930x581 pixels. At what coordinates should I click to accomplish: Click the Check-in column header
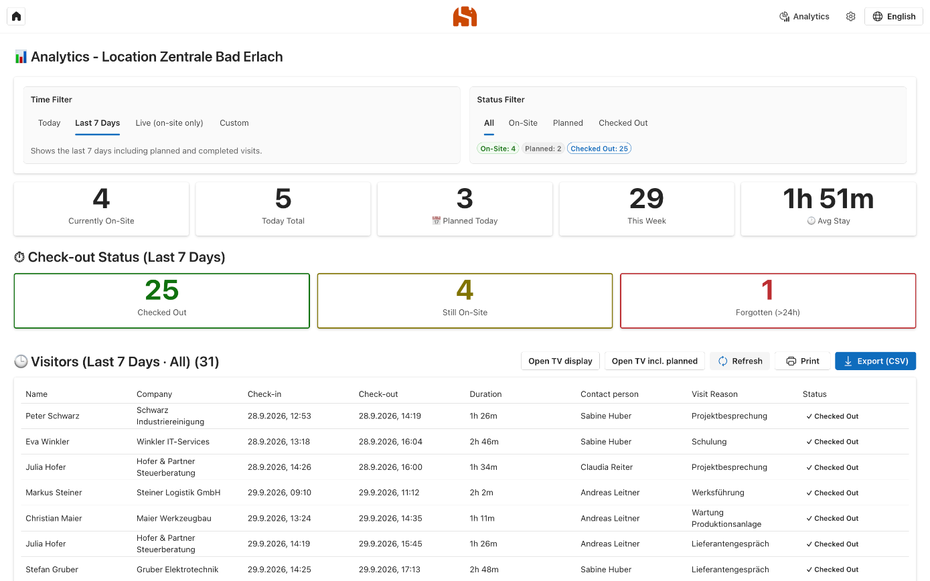coord(264,394)
